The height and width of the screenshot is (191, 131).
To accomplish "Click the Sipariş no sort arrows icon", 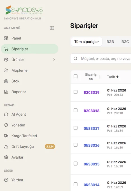I will [100, 77].
